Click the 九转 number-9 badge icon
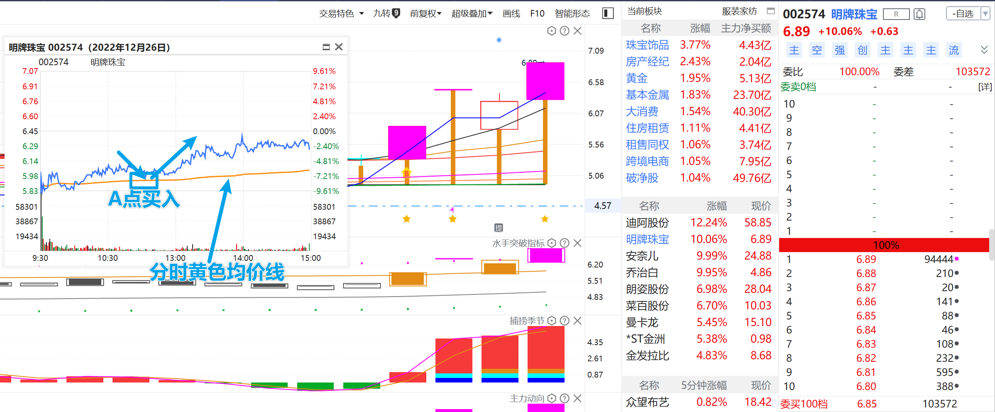The image size is (995, 412). point(396,13)
